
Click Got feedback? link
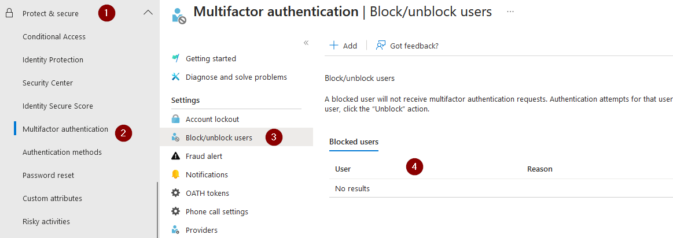pyautogui.click(x=407, y=46)
